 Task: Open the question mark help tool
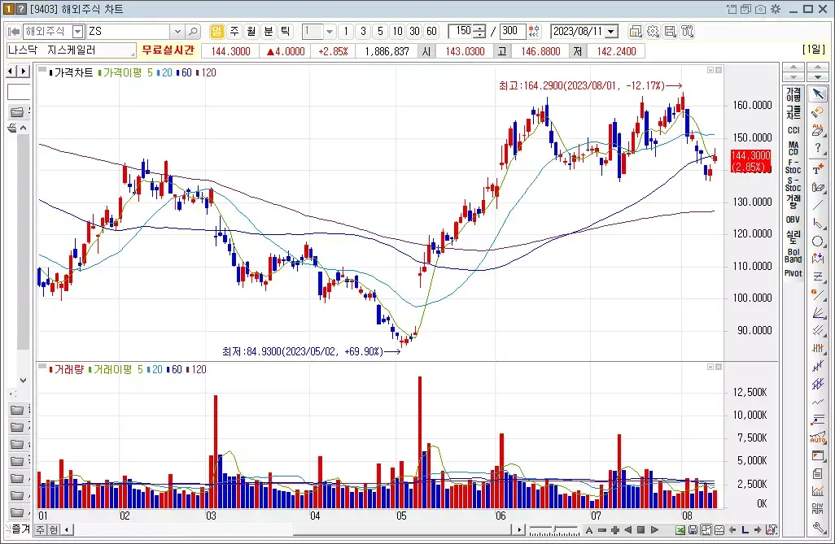(817, 149)
